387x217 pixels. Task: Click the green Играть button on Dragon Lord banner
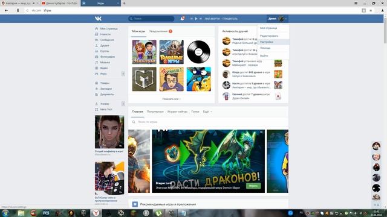pyautogui.click(x=253, y=186)
